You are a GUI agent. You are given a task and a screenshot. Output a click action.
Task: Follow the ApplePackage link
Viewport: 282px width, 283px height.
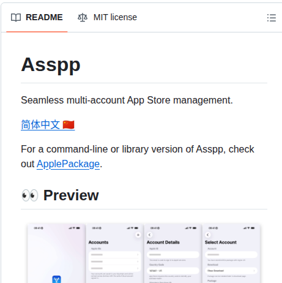point(68,164)
